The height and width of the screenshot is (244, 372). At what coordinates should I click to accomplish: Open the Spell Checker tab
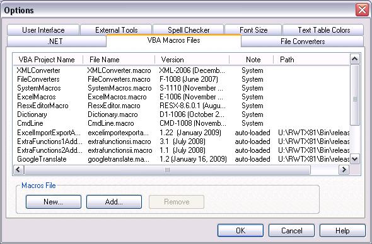pos(189,30)
